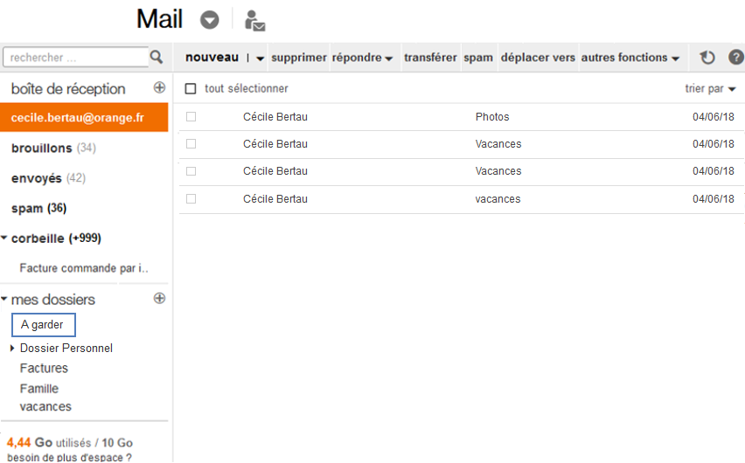Mark message as spam in toolbar

tap(478, 58)
